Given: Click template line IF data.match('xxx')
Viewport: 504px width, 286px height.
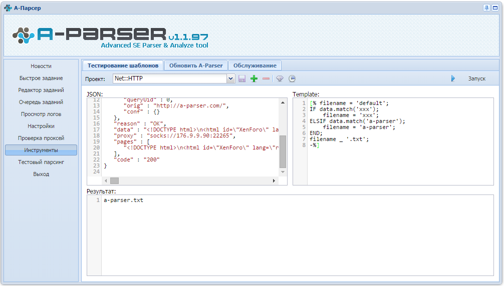Looking at the screenshot, I should (x=344, y=109).
